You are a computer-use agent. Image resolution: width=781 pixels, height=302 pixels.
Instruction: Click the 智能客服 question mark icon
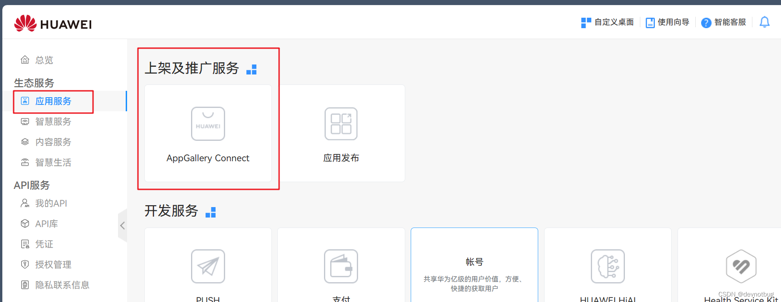tap(706, 23)
